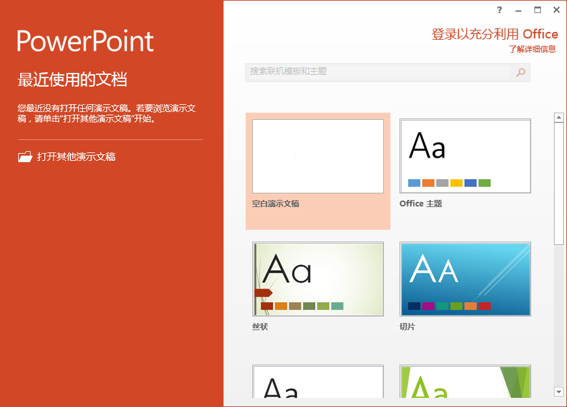Click the 丝状 label text

pyautogui.click(x=260, y=327)
